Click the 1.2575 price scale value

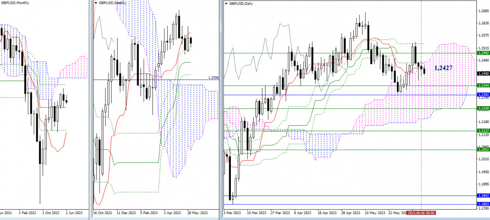pyautogui.click(x=483, y=35)
